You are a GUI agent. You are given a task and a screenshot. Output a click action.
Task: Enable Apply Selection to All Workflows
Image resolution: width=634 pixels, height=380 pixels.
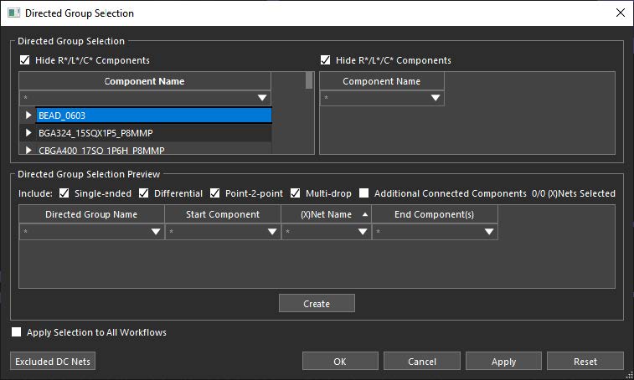(x=16, y=332)
